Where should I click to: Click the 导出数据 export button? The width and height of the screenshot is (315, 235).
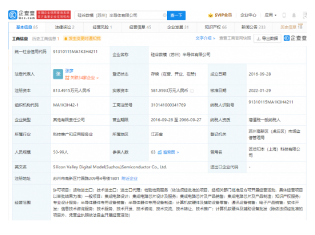click(x=268, y=38)
